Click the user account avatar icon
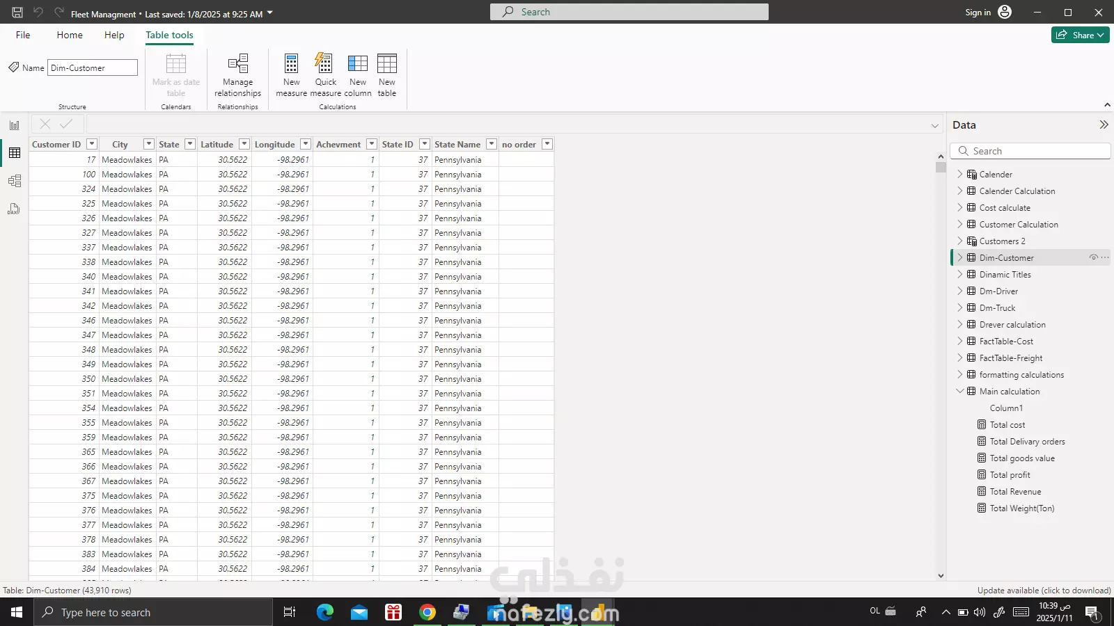 coord(1005,12)
